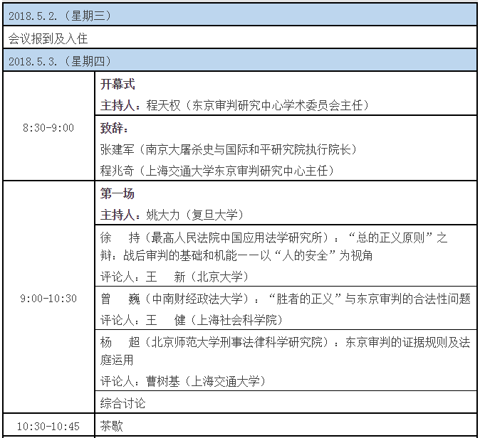Click the 第一场 session heading
Viewport: 480px width, 438px height.
point(118,193)
